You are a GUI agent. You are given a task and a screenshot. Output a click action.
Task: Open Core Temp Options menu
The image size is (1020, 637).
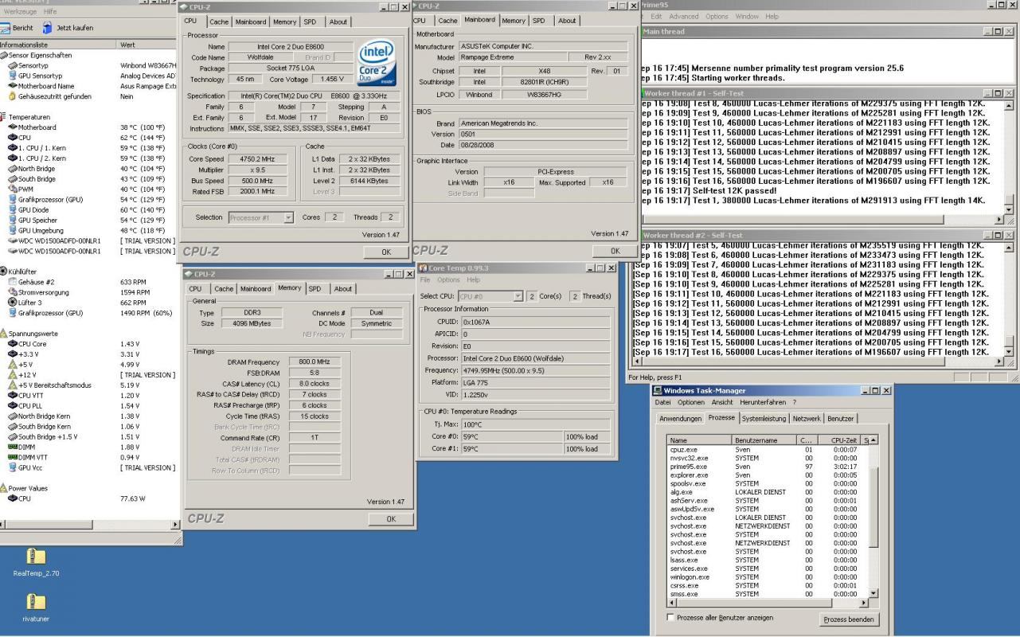pyautogui.click(x=448, y=279)
